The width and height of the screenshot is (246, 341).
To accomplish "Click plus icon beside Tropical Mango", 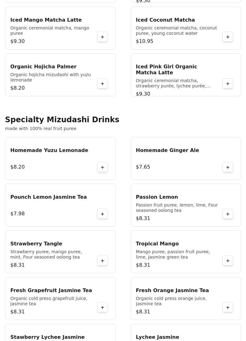I will [228, 261].
